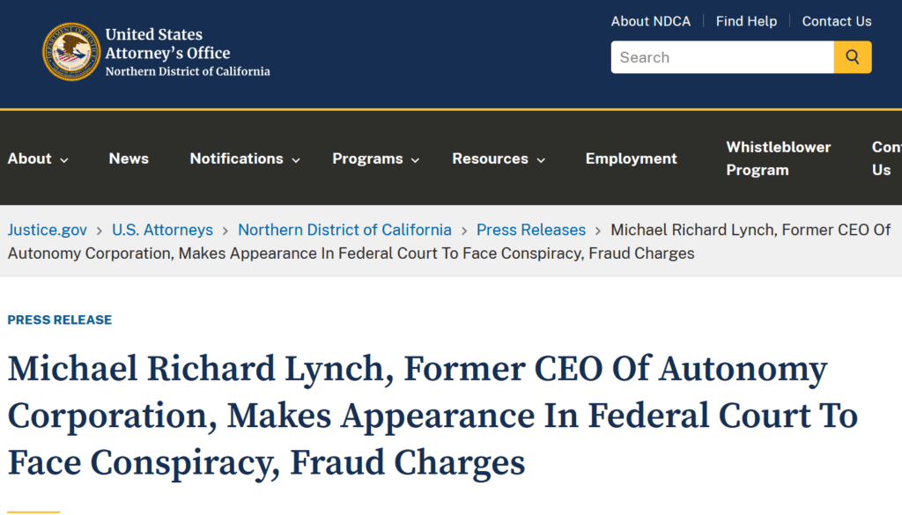Click the search magnifying glass icon

pyautogui.click(x=851, y=56)
